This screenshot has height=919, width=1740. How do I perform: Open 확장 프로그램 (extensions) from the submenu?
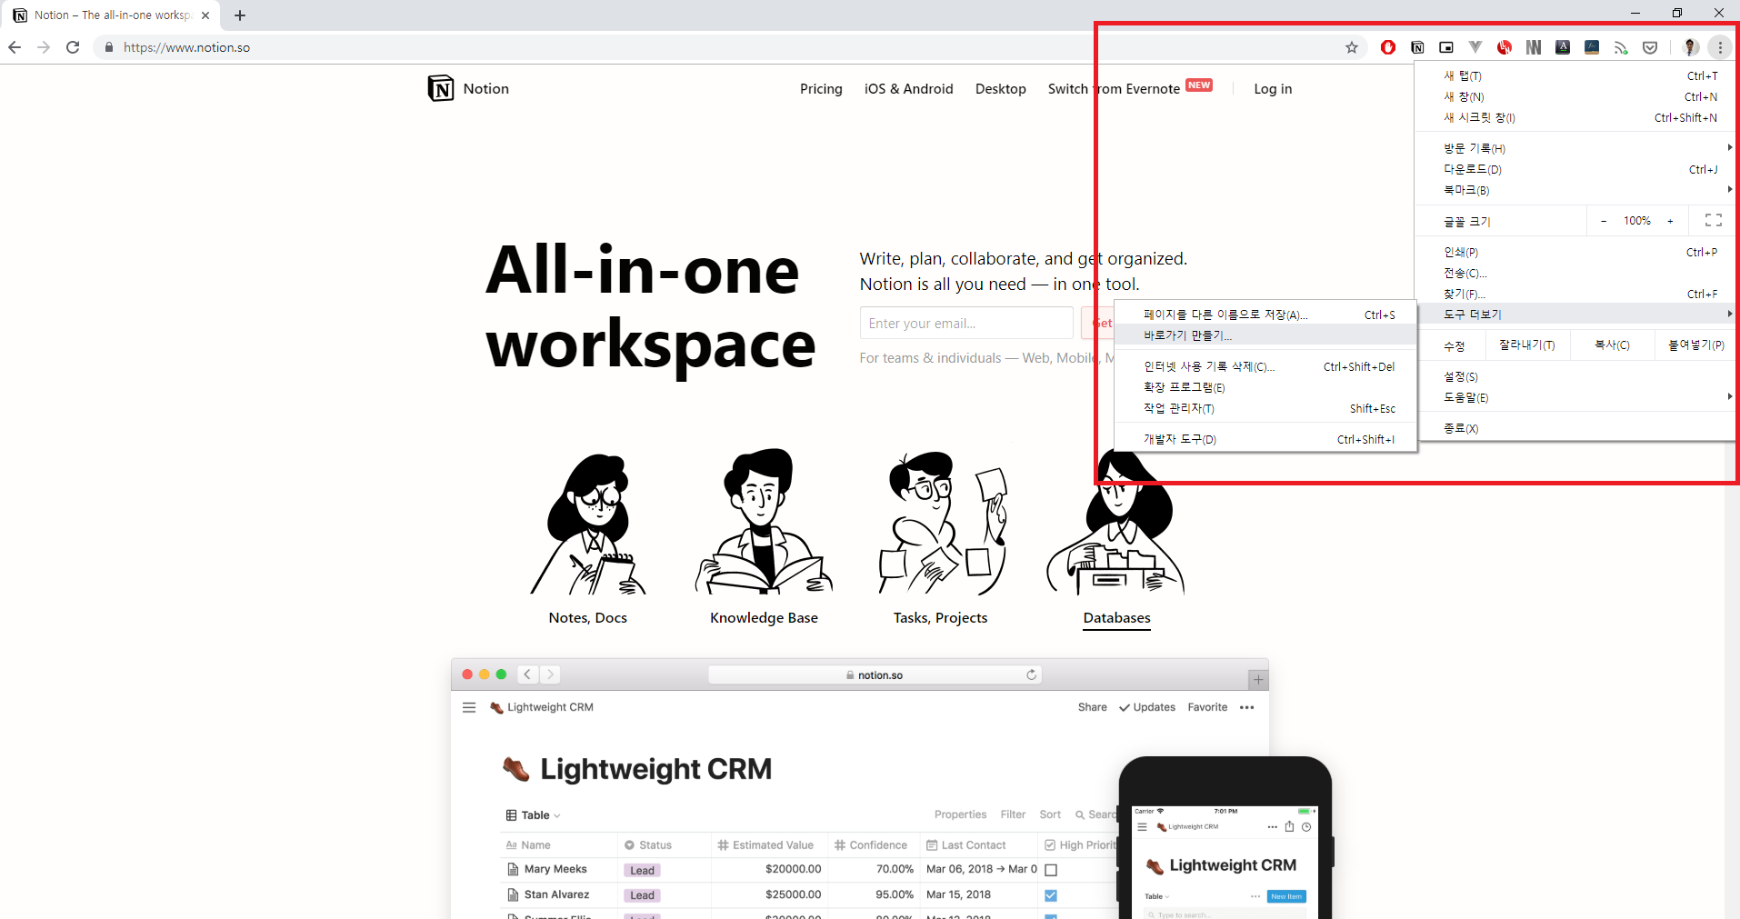[1265, 387]
